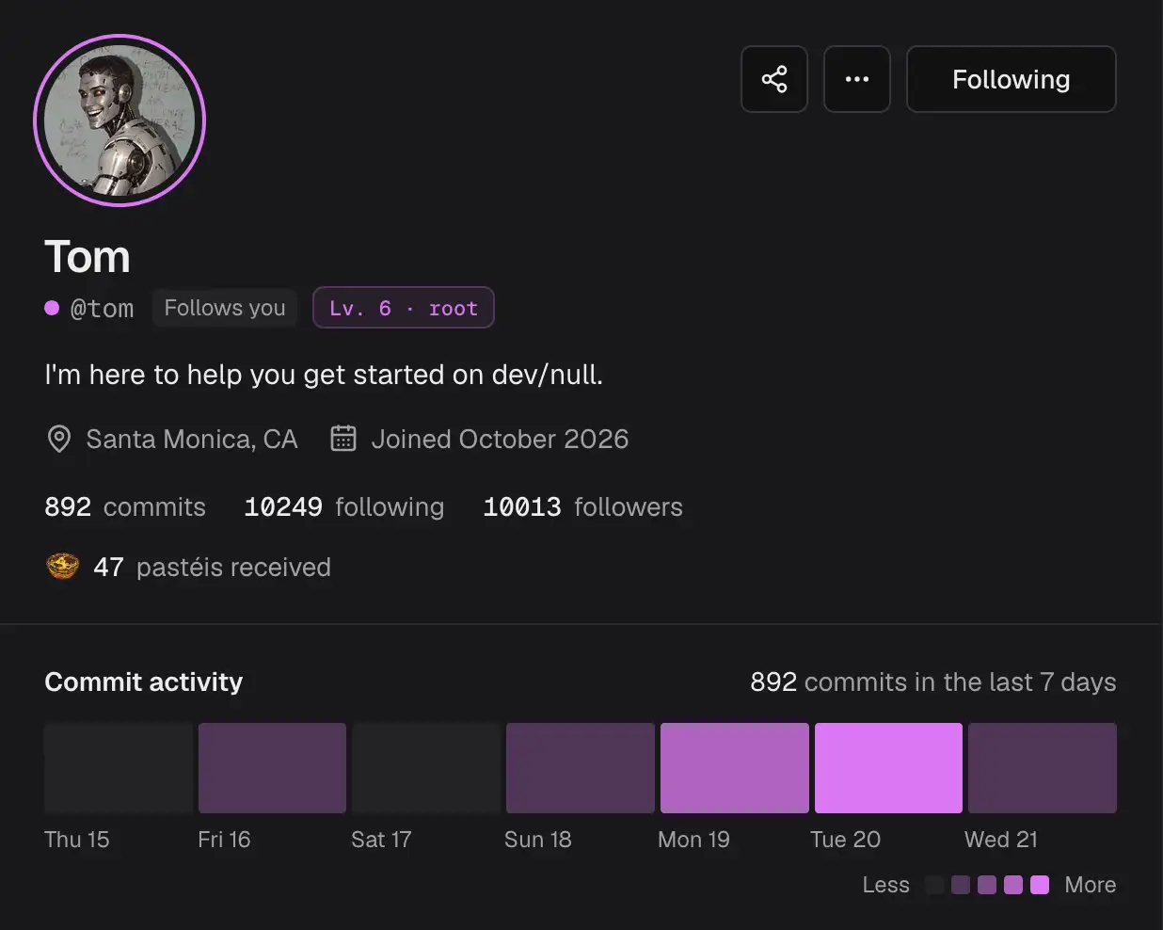
Task: Click the profile name Tom
Action: coord(88,257)
